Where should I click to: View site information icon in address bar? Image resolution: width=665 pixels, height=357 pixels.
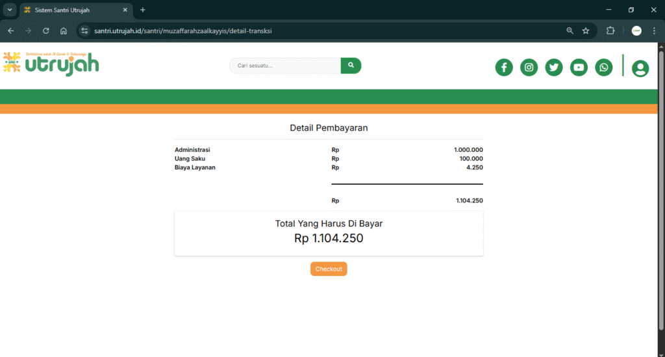pos(84,31)
